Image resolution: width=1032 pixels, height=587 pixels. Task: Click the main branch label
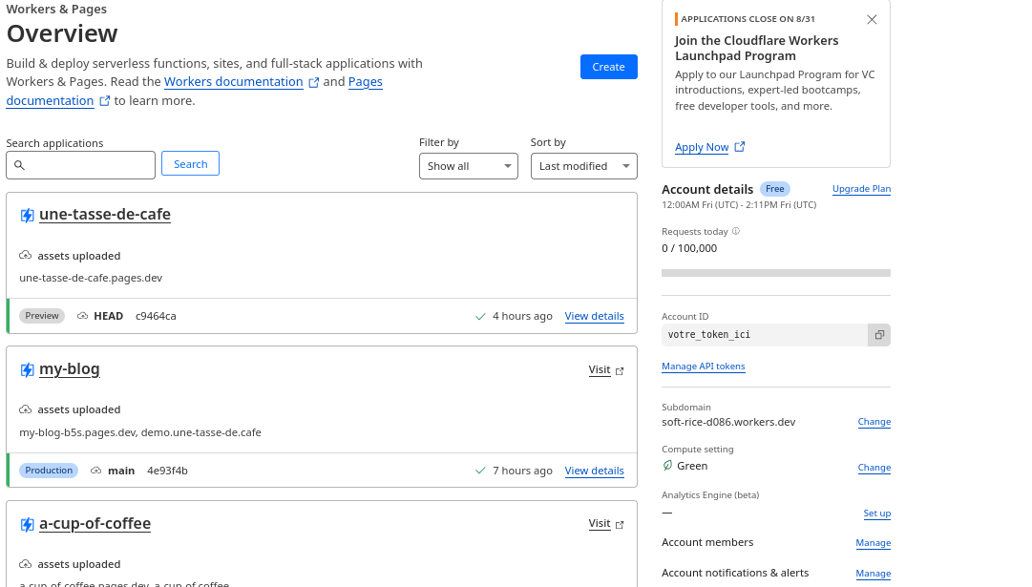(121, 471)
